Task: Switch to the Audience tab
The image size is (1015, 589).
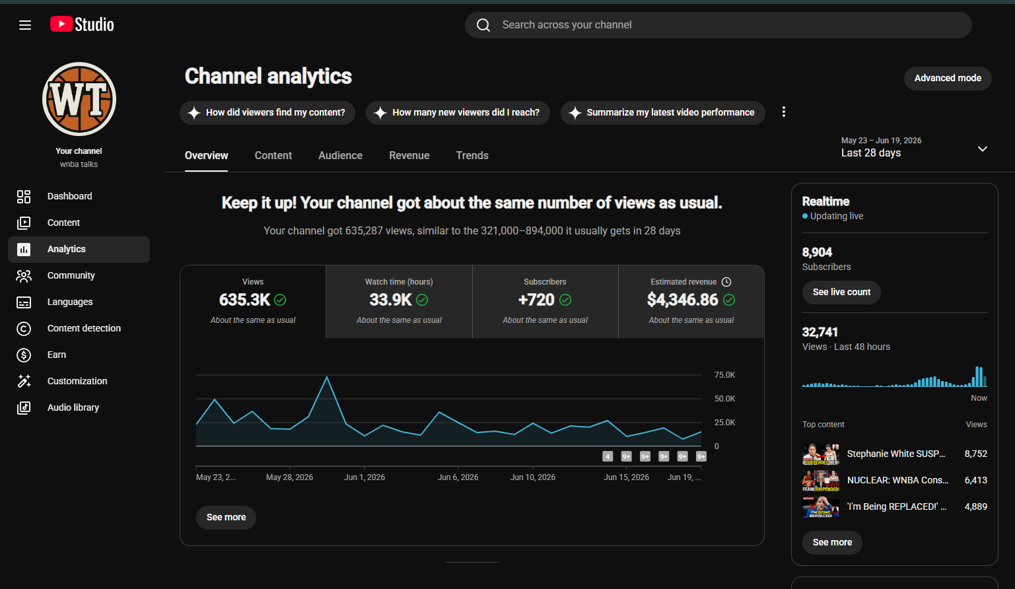Action: (x=340, y=156)
